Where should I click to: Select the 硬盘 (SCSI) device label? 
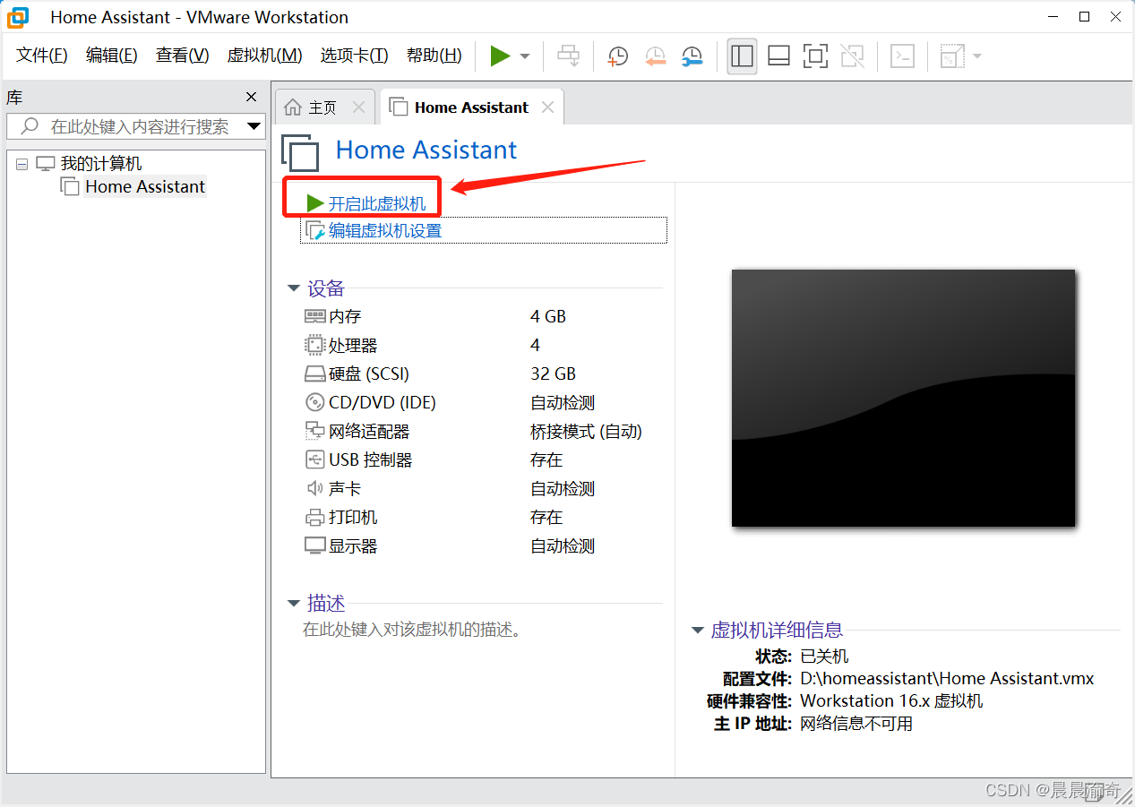tap(368, 373)
